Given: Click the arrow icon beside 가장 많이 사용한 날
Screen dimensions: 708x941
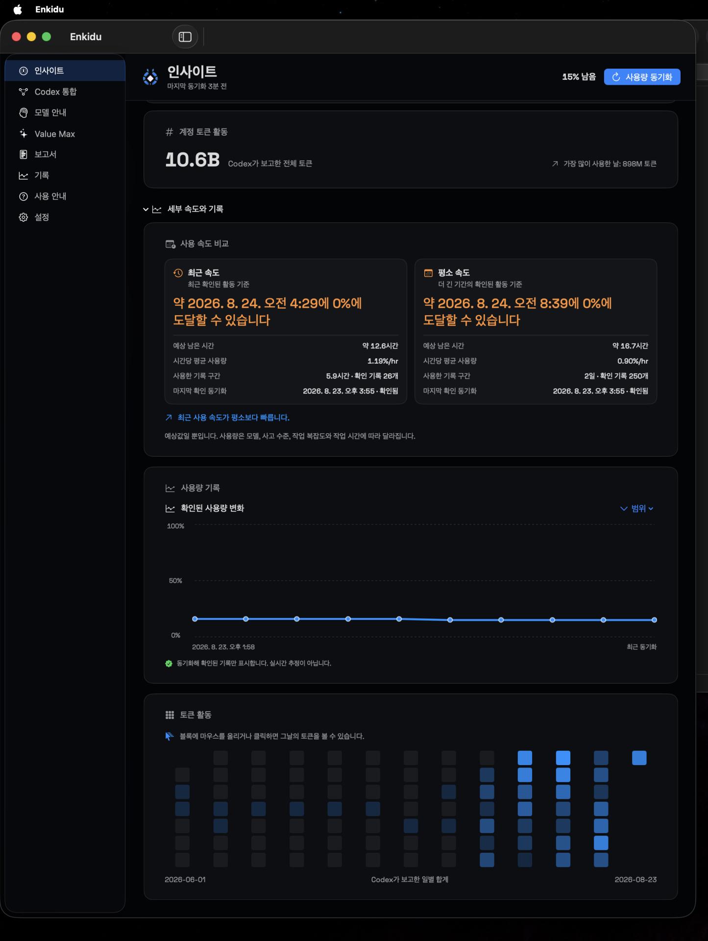Looking at the screenshot, I should tap(555, 164).
